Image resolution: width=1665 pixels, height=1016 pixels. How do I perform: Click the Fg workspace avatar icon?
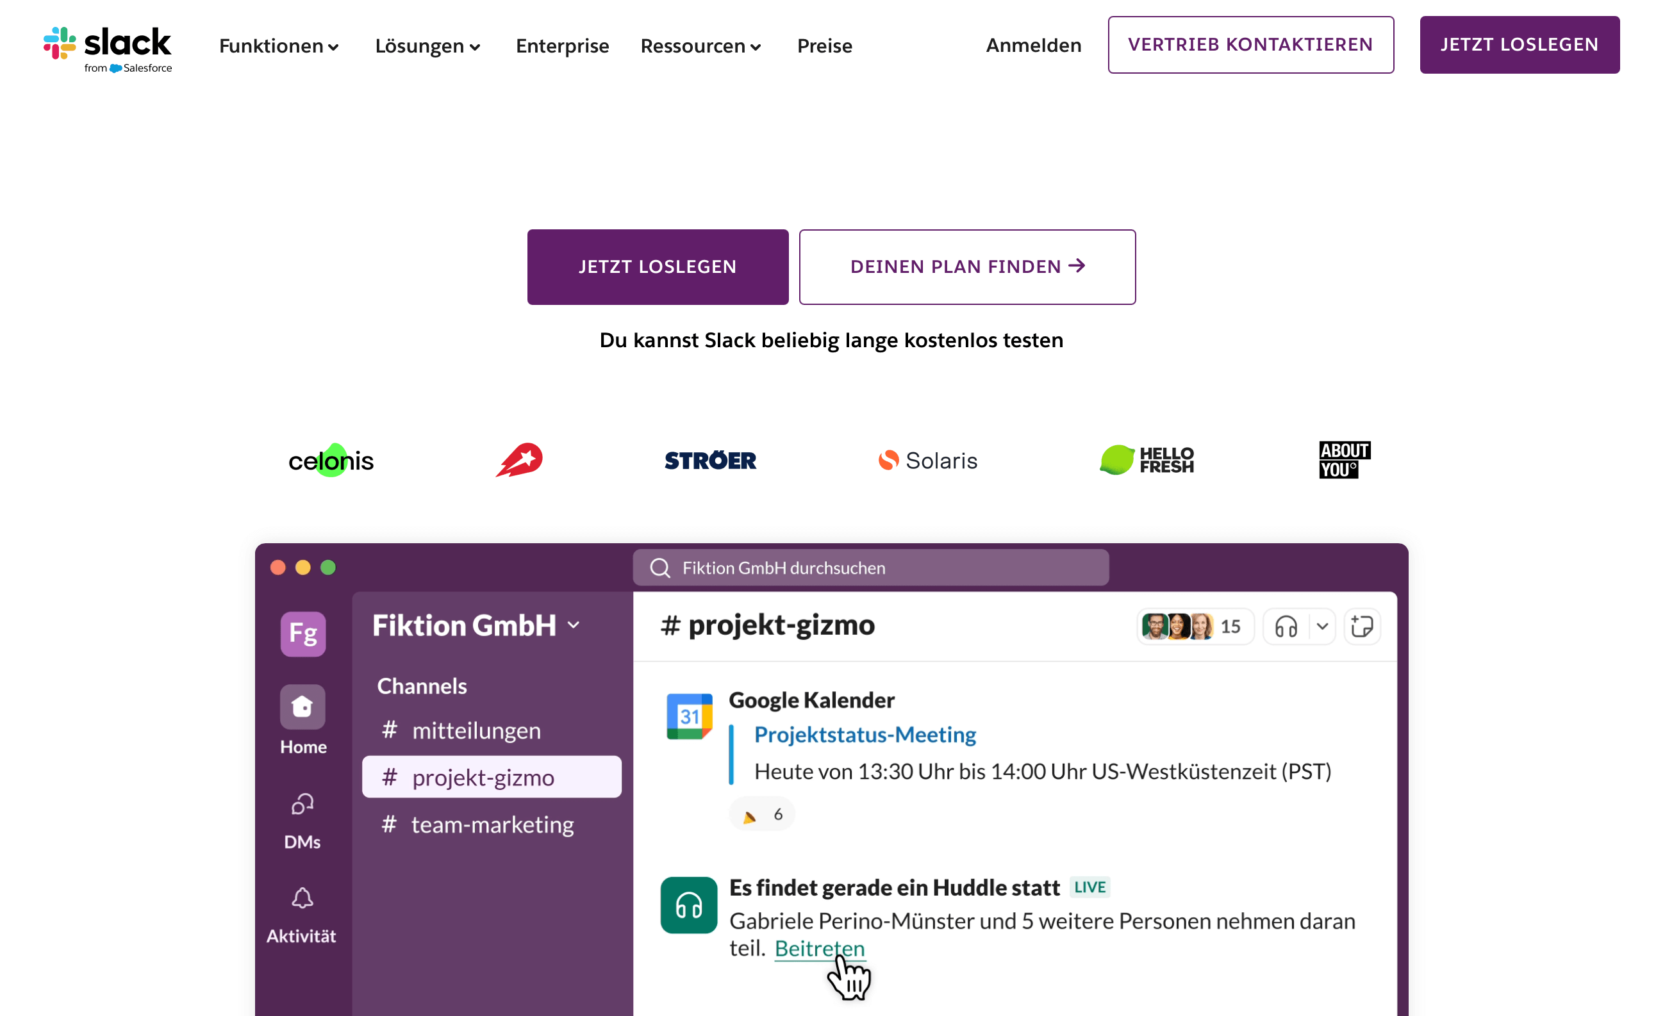tap(302, 634)
